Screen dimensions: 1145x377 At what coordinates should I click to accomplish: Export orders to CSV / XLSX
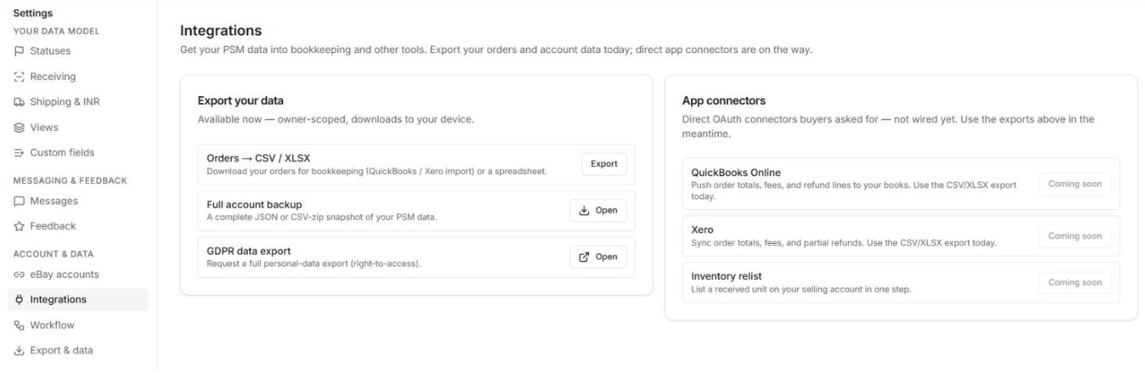[604, 164]
